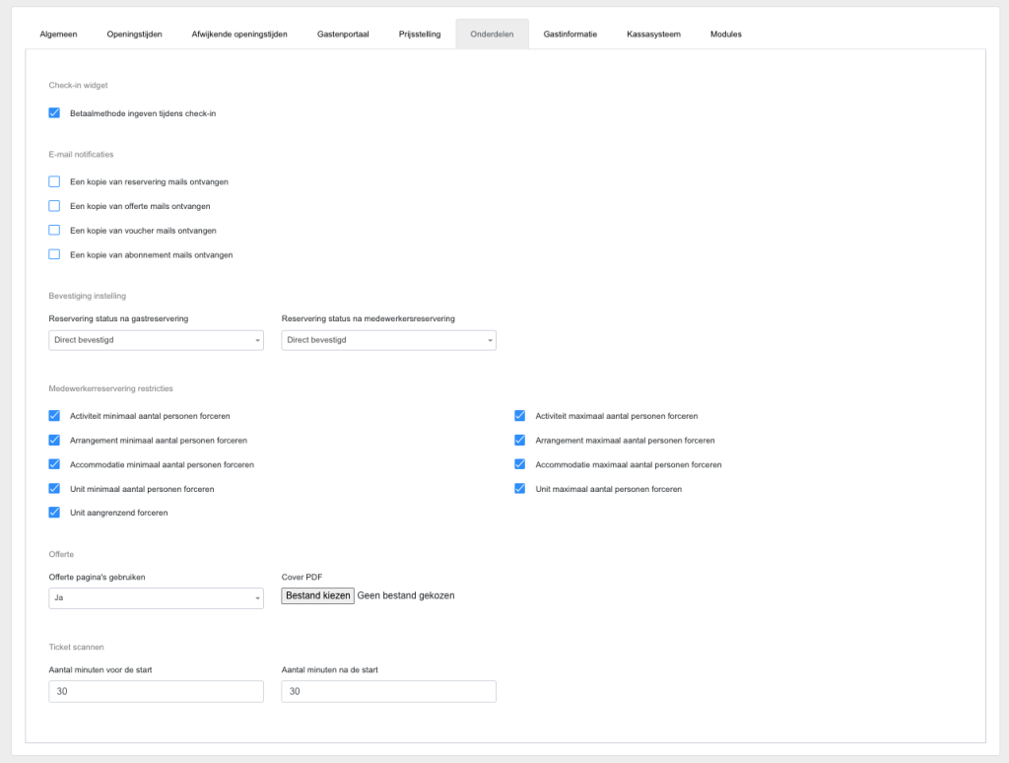Image resolution: width=1009 pixels, height=763 pixels.
Task: Select the Afwijkende openingstijden tab
Action: pyautogui.click(x=239, y=34)
